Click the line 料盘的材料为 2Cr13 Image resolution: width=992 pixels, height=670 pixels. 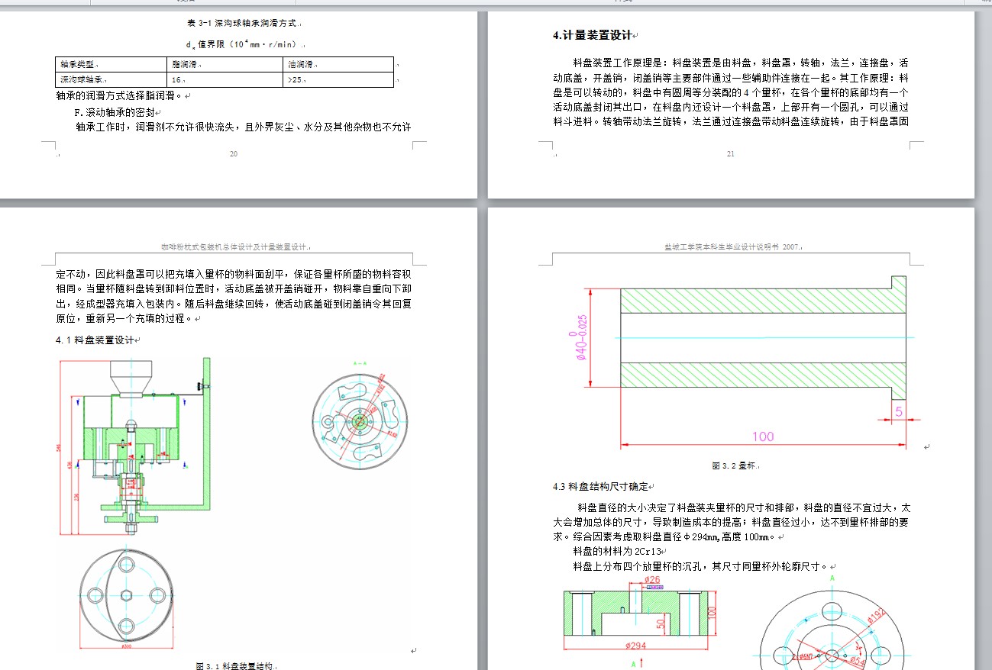click(619, 551)
